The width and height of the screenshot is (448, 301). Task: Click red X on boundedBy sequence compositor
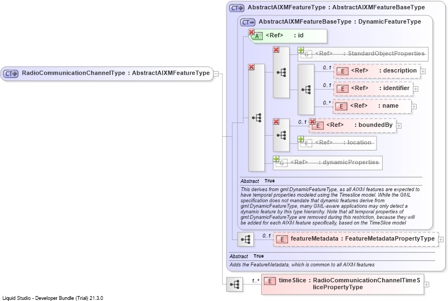(276, 121)
